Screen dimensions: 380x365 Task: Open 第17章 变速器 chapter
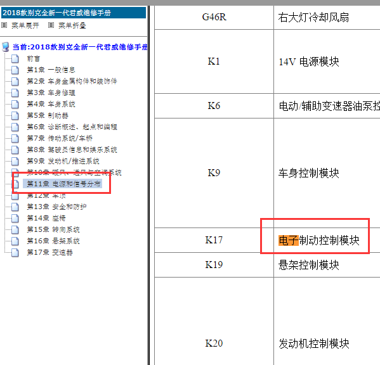point(49,252)
